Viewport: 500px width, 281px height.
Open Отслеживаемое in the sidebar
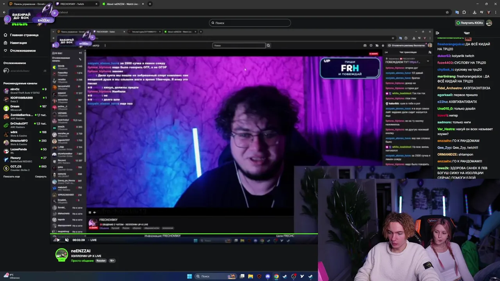point(20,51)
